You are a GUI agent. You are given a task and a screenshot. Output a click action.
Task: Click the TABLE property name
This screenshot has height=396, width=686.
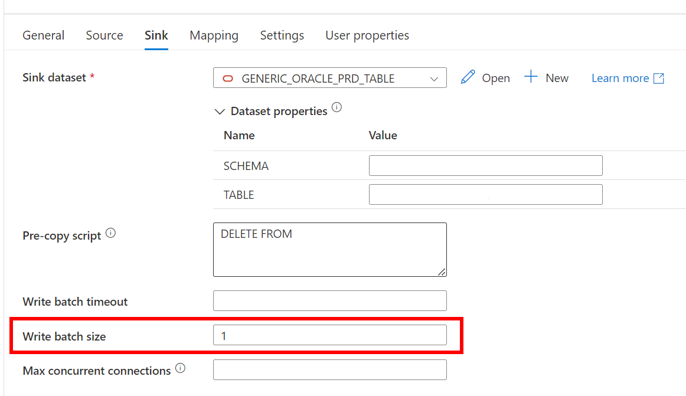(x=239, y=195)
